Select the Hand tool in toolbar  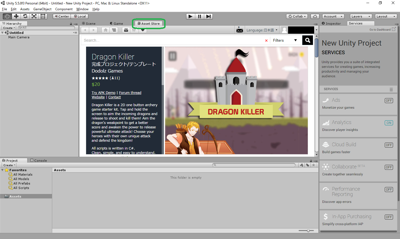point(7,16)
